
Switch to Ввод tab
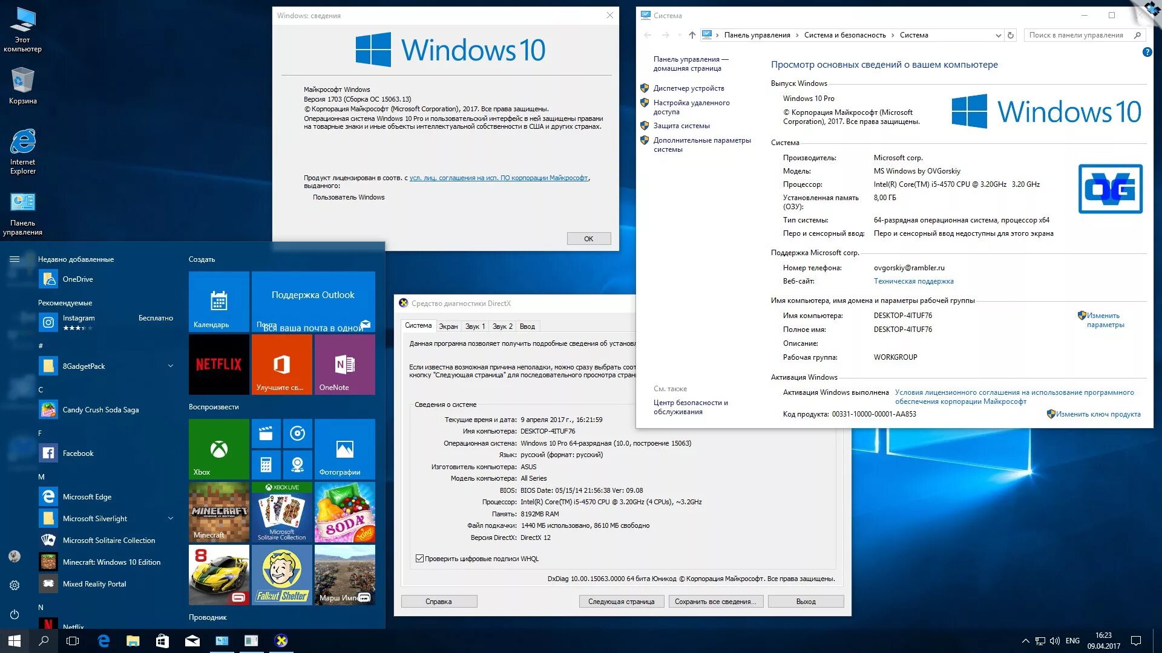click(x=527, y=326)
